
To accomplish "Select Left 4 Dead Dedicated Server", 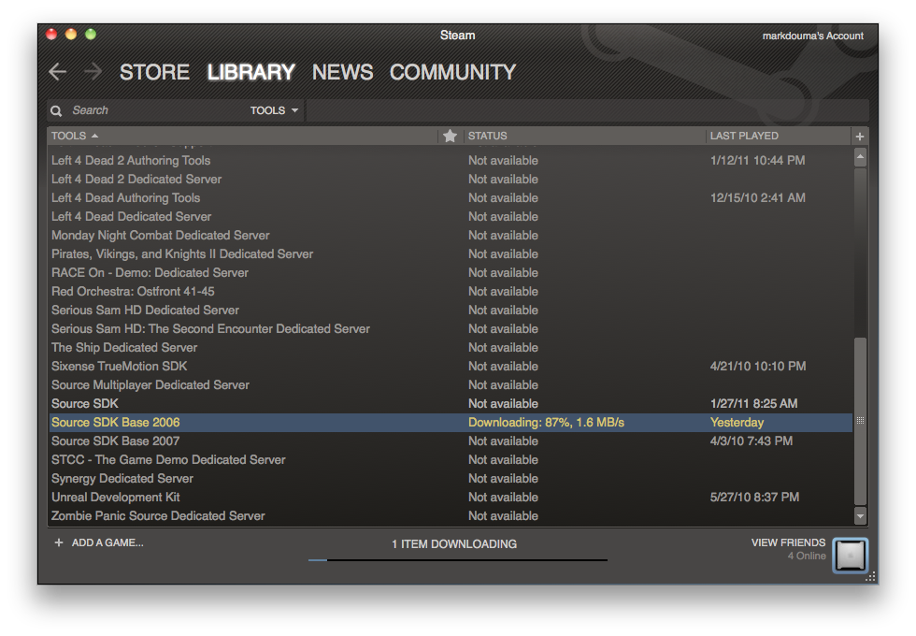I will coord(451,216).
